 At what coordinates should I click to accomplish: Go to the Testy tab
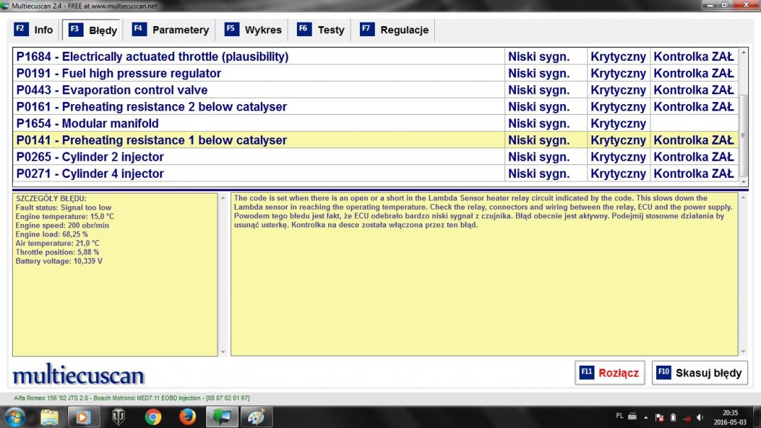pos(321,30)
